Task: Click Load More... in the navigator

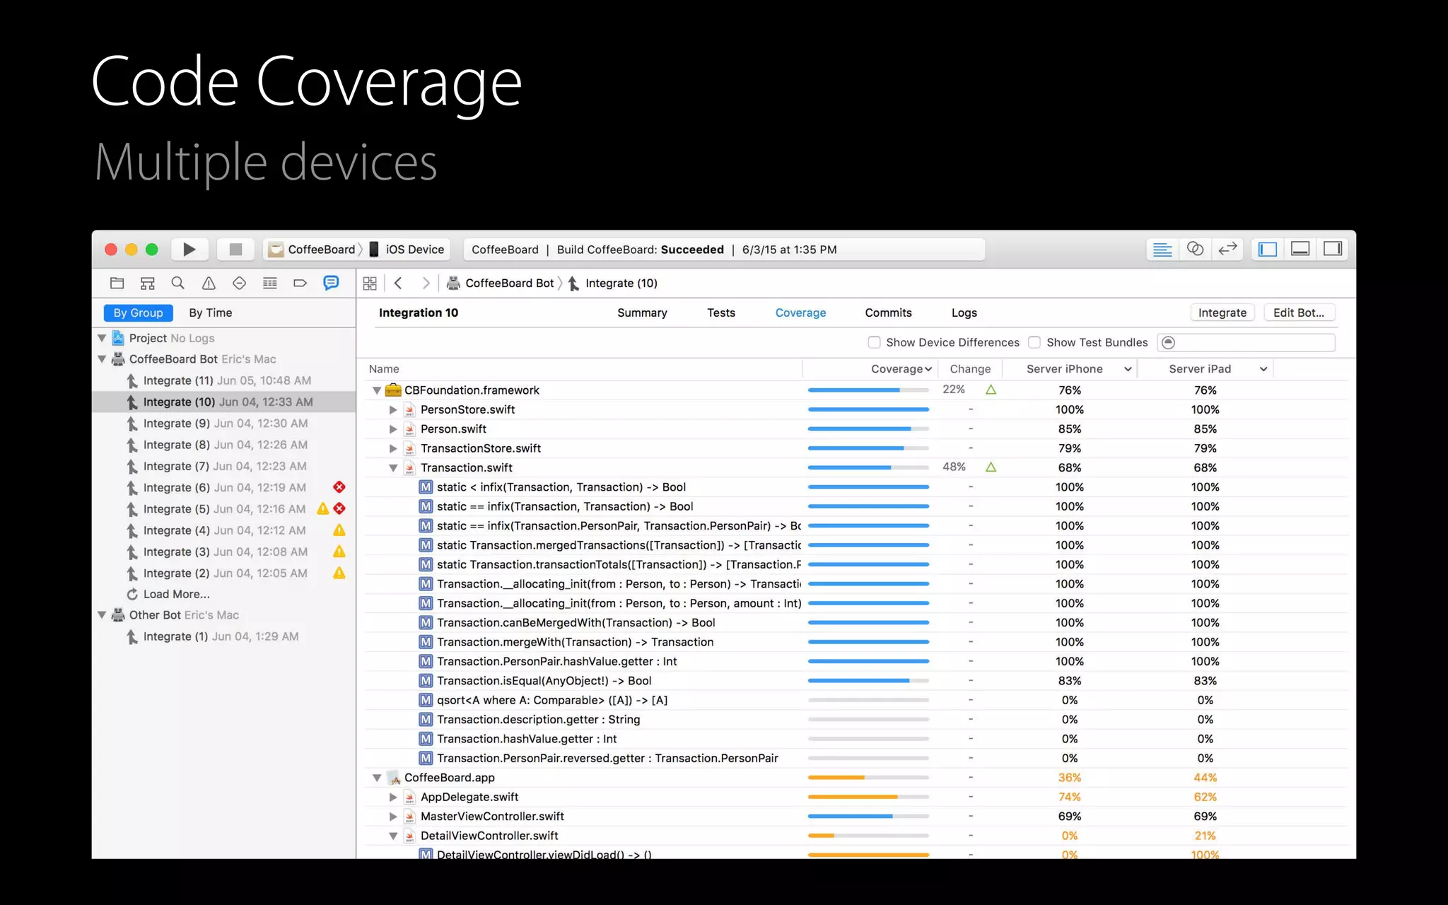Action: [176, 595]
